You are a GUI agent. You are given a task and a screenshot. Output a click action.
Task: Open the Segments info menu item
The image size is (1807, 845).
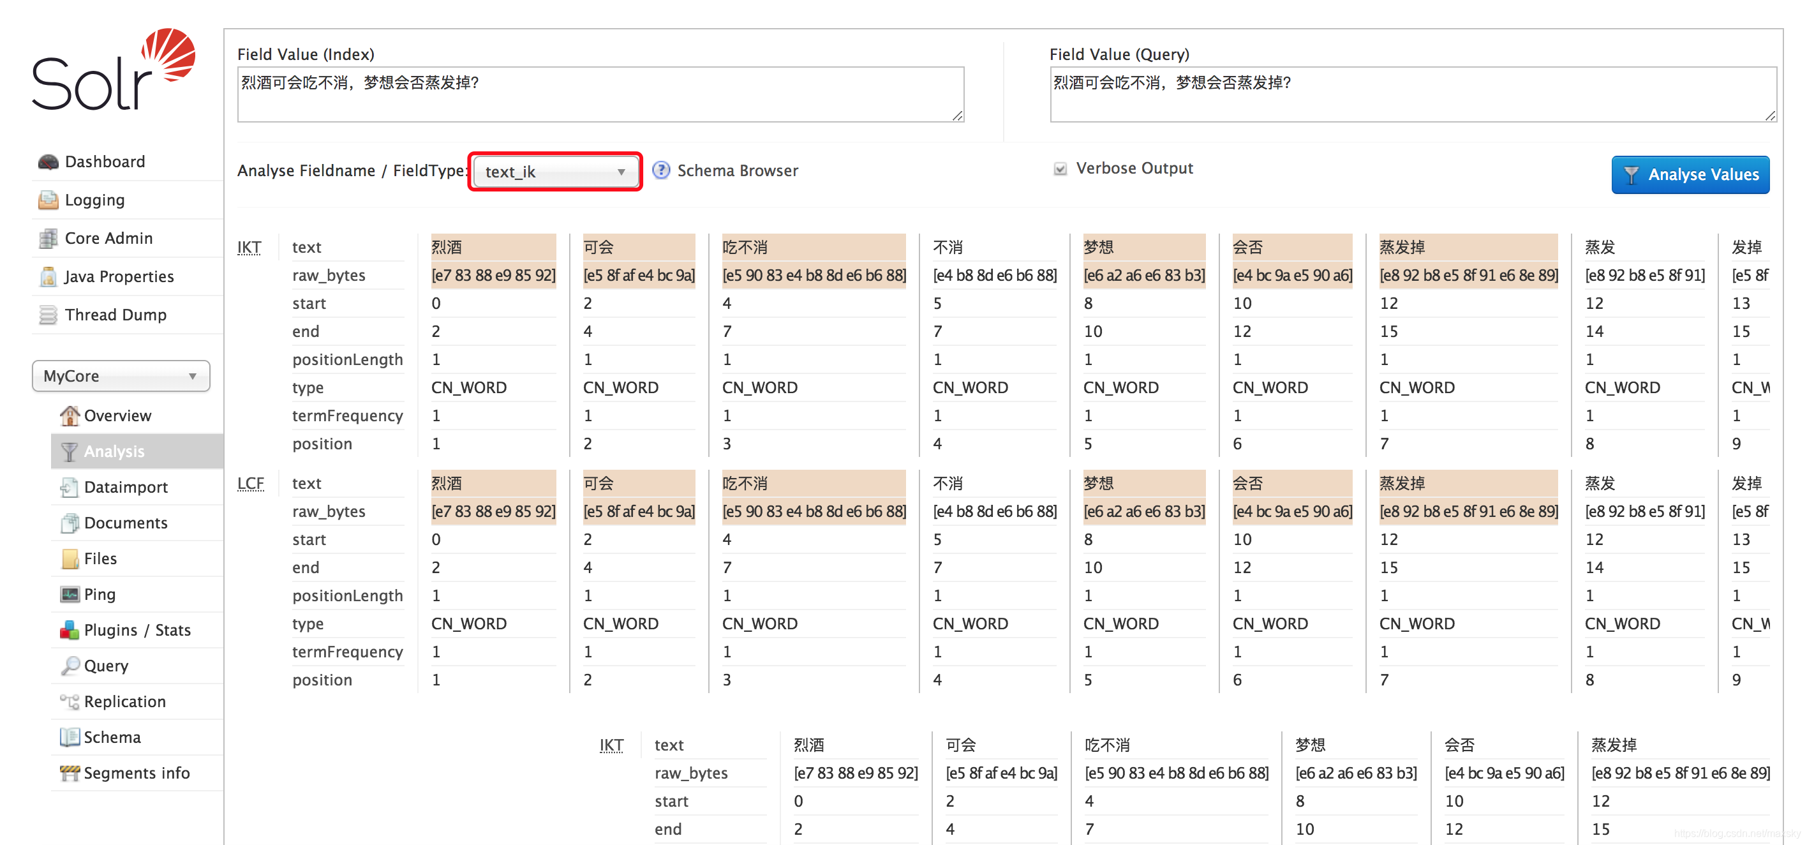[x=137, y=773]
